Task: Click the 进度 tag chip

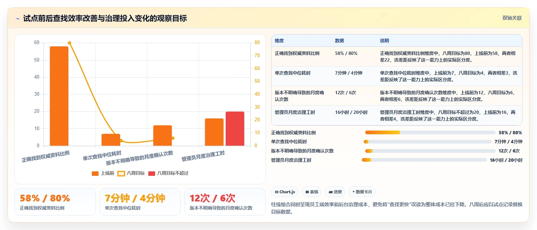Action: coord(335,192)
